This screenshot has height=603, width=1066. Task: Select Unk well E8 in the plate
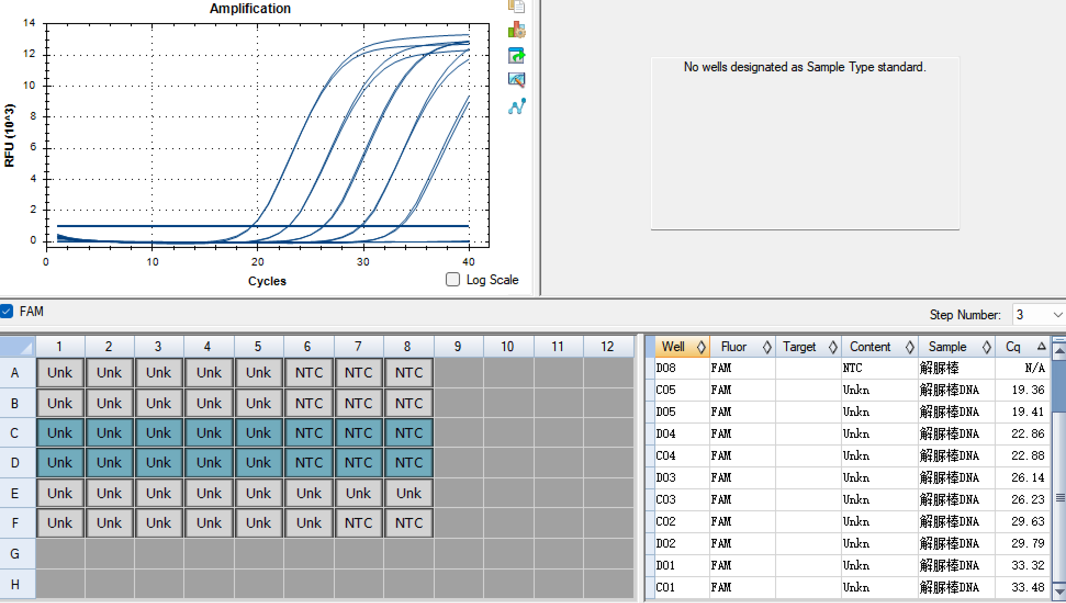[409, 493]
